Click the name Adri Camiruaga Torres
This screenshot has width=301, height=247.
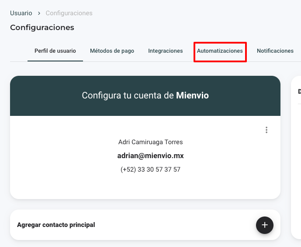pos(150,142)
